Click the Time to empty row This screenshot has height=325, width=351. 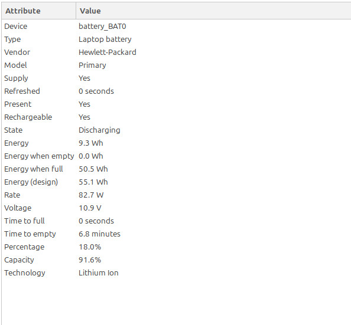pyautogui.click(x=177, y=234)
